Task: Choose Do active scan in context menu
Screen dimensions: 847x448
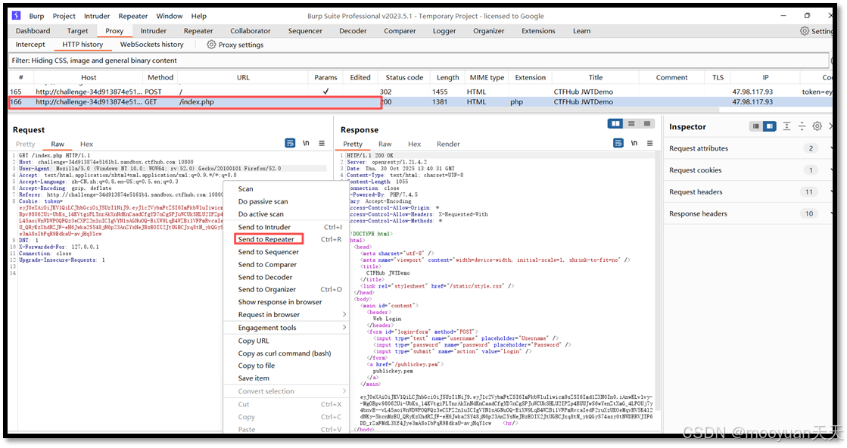Action: 286,213
